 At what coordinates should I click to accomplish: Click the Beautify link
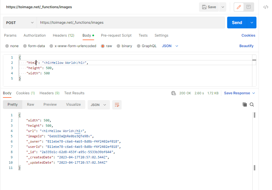coord(246,46)
